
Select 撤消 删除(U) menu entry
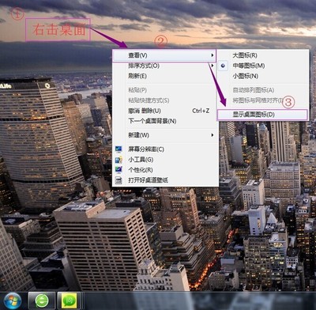[165, 111]
